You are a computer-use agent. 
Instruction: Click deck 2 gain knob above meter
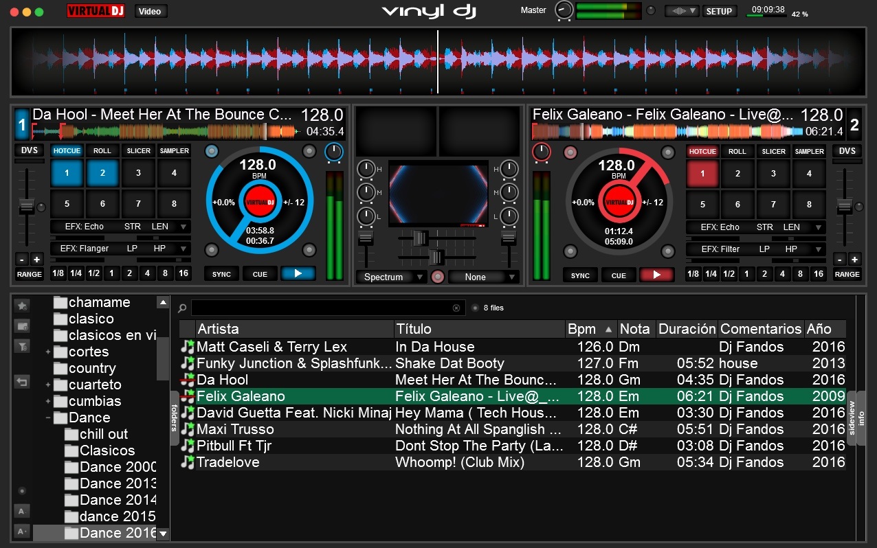[x=542, y=152]
